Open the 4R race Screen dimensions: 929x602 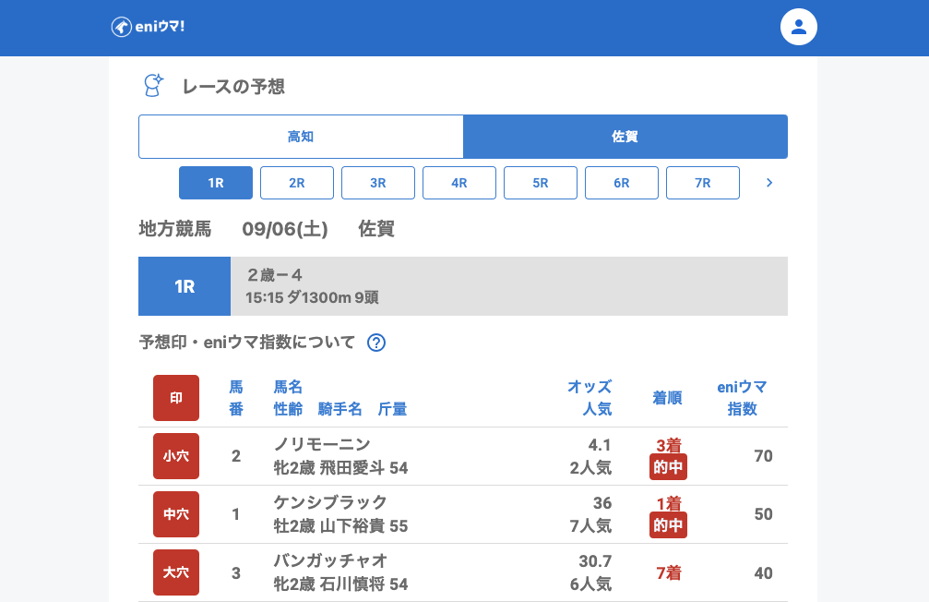pyautogui.click(x=459, y=183)
